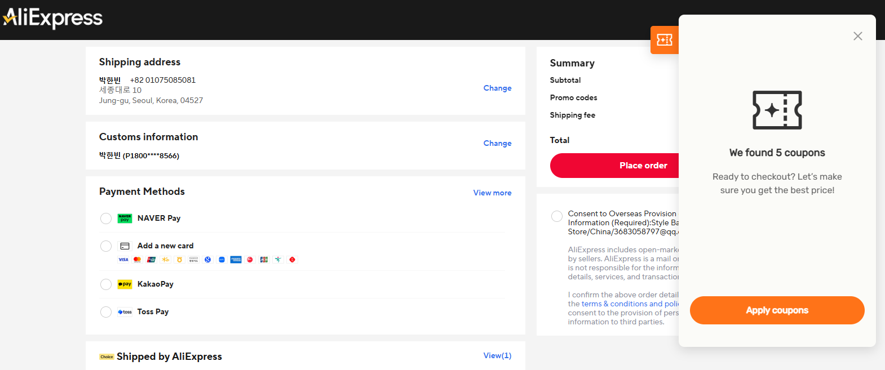Click the Toss logo
This screenshot has width=885, height=370.
125,312
